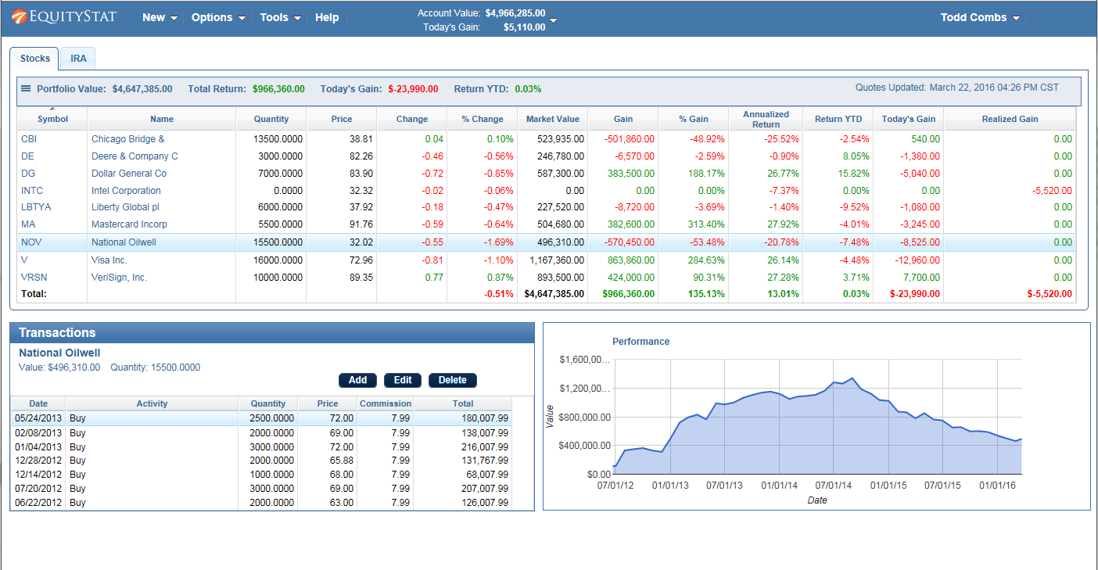Select the DE symbol link
Viewport: 1098px width, 570px height.
coord(28,156)
